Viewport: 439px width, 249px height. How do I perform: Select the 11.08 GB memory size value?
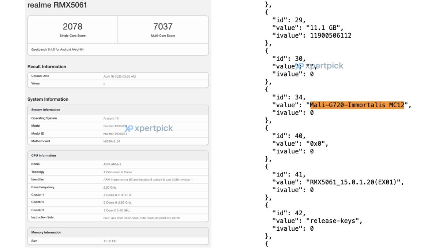tap(110, 241)
